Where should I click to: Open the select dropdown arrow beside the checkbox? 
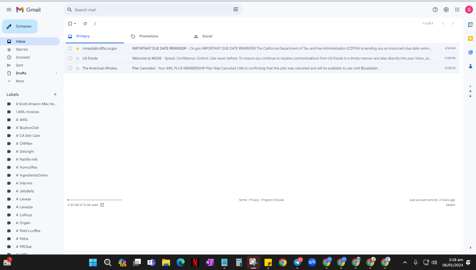coord(75,23)
